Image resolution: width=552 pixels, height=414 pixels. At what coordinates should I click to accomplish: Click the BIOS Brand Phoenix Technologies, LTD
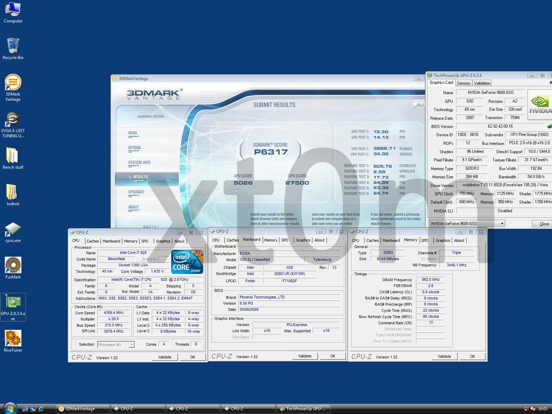point(289,297)
